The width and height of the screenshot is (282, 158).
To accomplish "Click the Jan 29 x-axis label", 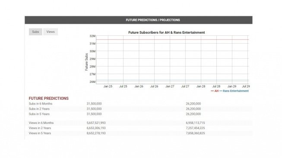I will pos(232,86).
